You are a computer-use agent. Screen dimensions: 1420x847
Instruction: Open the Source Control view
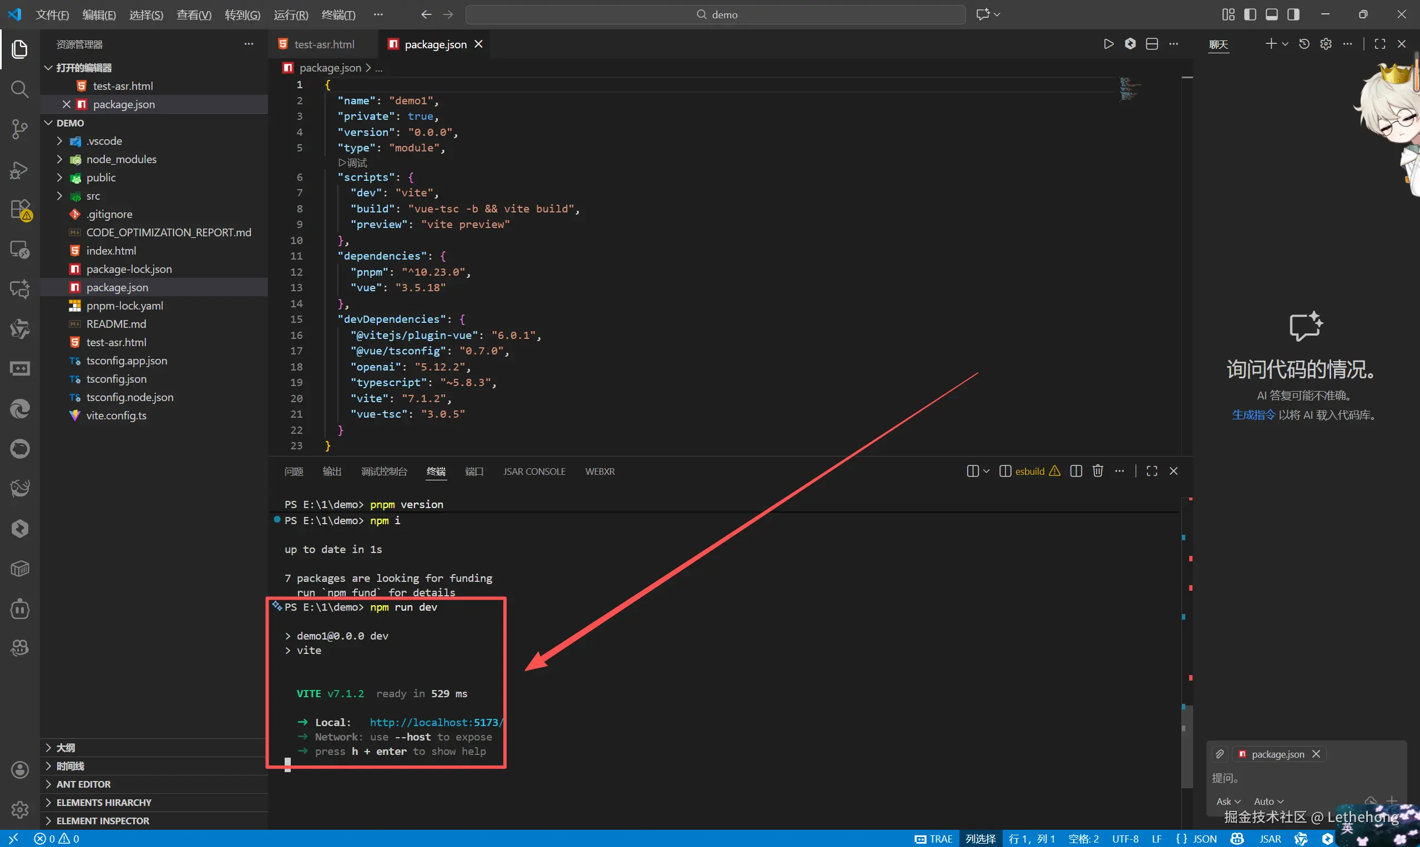(19, 129)
